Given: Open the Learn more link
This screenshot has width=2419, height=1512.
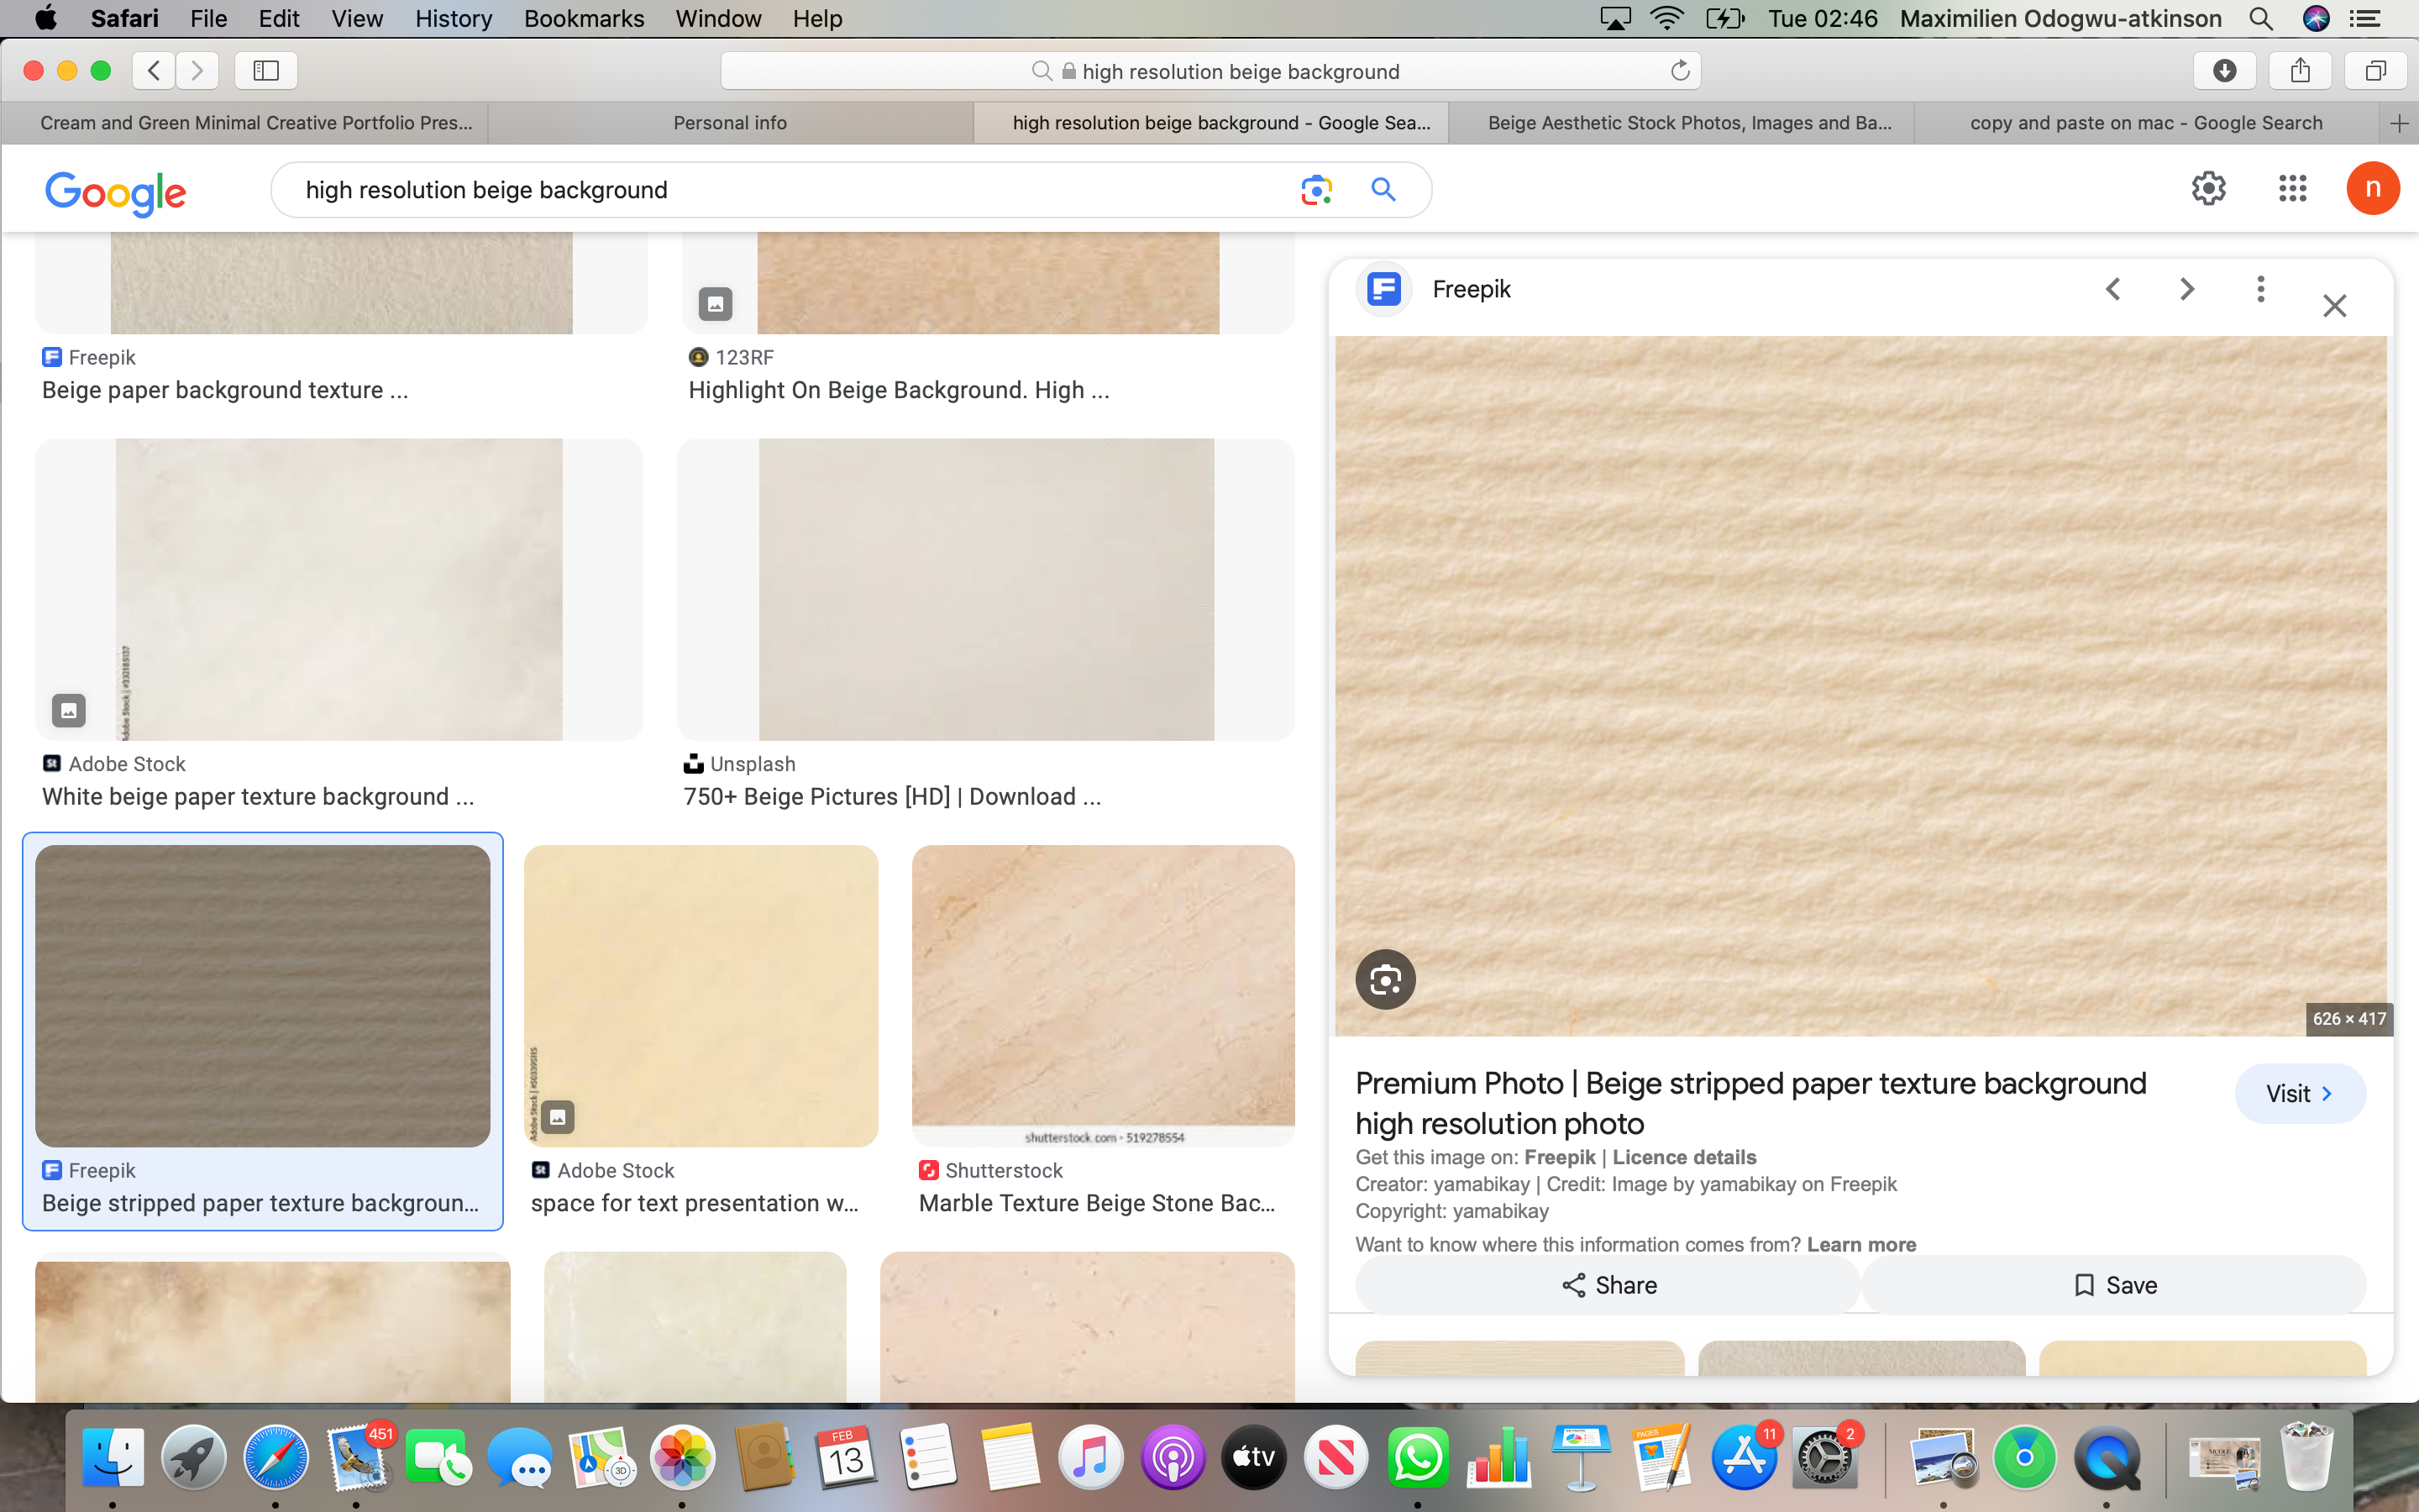Looking at the screenshot, I should (1861, 1244).
